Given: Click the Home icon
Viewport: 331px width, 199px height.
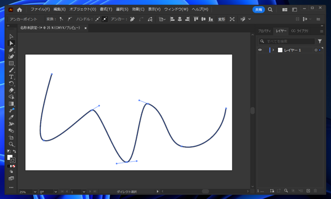Looking at the screenshot, I should coord(19,9).
